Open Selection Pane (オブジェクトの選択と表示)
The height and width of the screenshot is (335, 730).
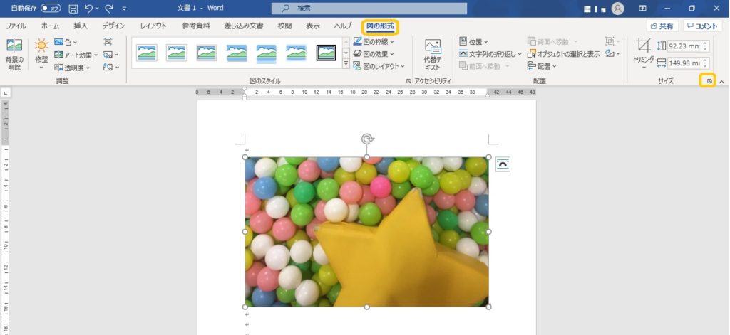563,53
